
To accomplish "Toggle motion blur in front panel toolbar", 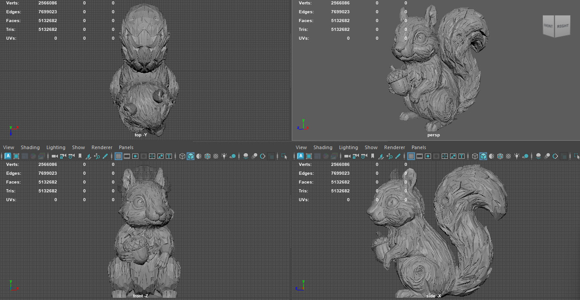I will [254, 156].
